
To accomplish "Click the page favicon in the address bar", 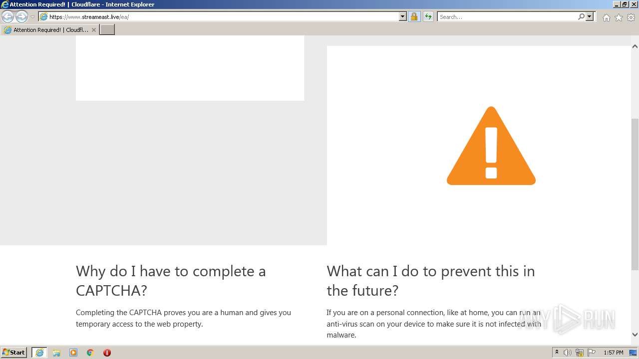I will (44, 16).
